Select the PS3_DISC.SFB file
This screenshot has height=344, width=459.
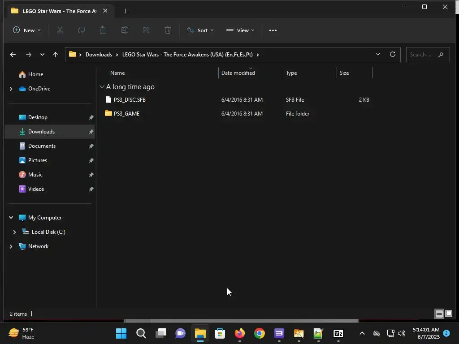pyautogui.click(x=130, y=100)
